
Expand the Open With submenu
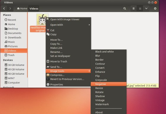(68, 25)
